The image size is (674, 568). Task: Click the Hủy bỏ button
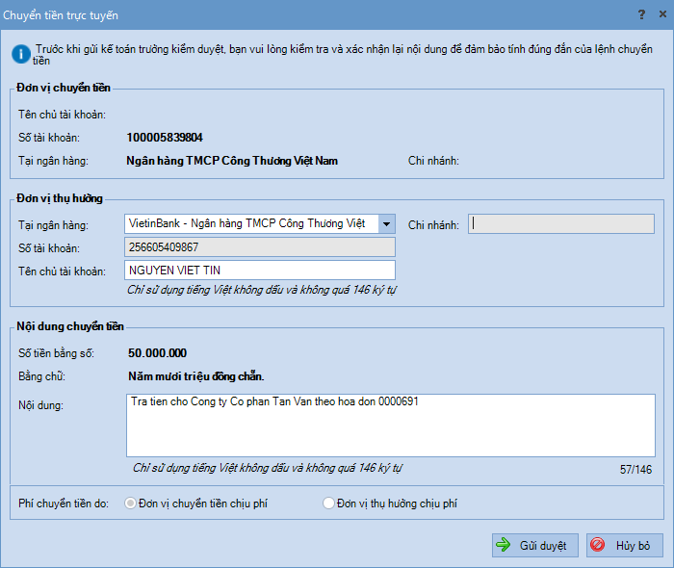click(x=624, y=545)
